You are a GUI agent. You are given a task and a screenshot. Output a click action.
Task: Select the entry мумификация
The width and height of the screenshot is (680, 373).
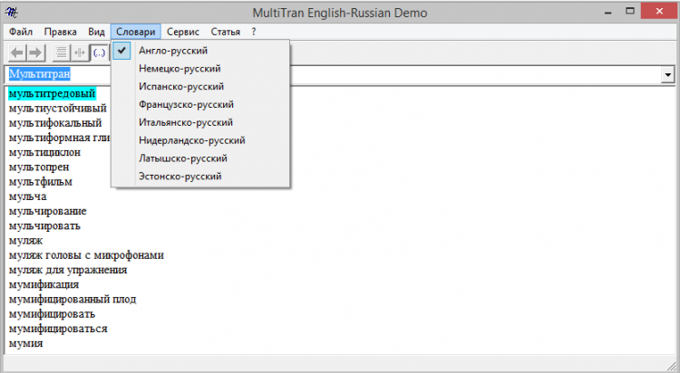coord(44,285)
